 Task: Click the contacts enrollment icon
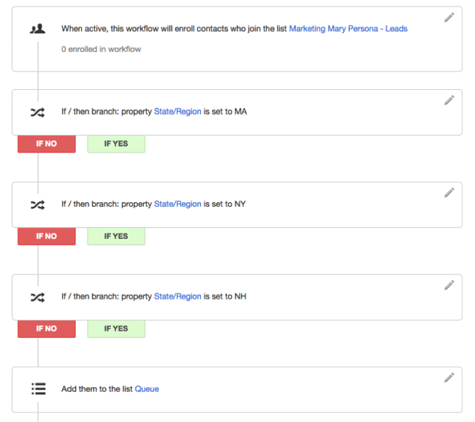[37, 29]
